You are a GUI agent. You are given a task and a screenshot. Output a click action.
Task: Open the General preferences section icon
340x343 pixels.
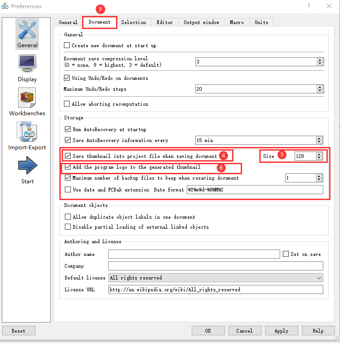coord(27,30)
